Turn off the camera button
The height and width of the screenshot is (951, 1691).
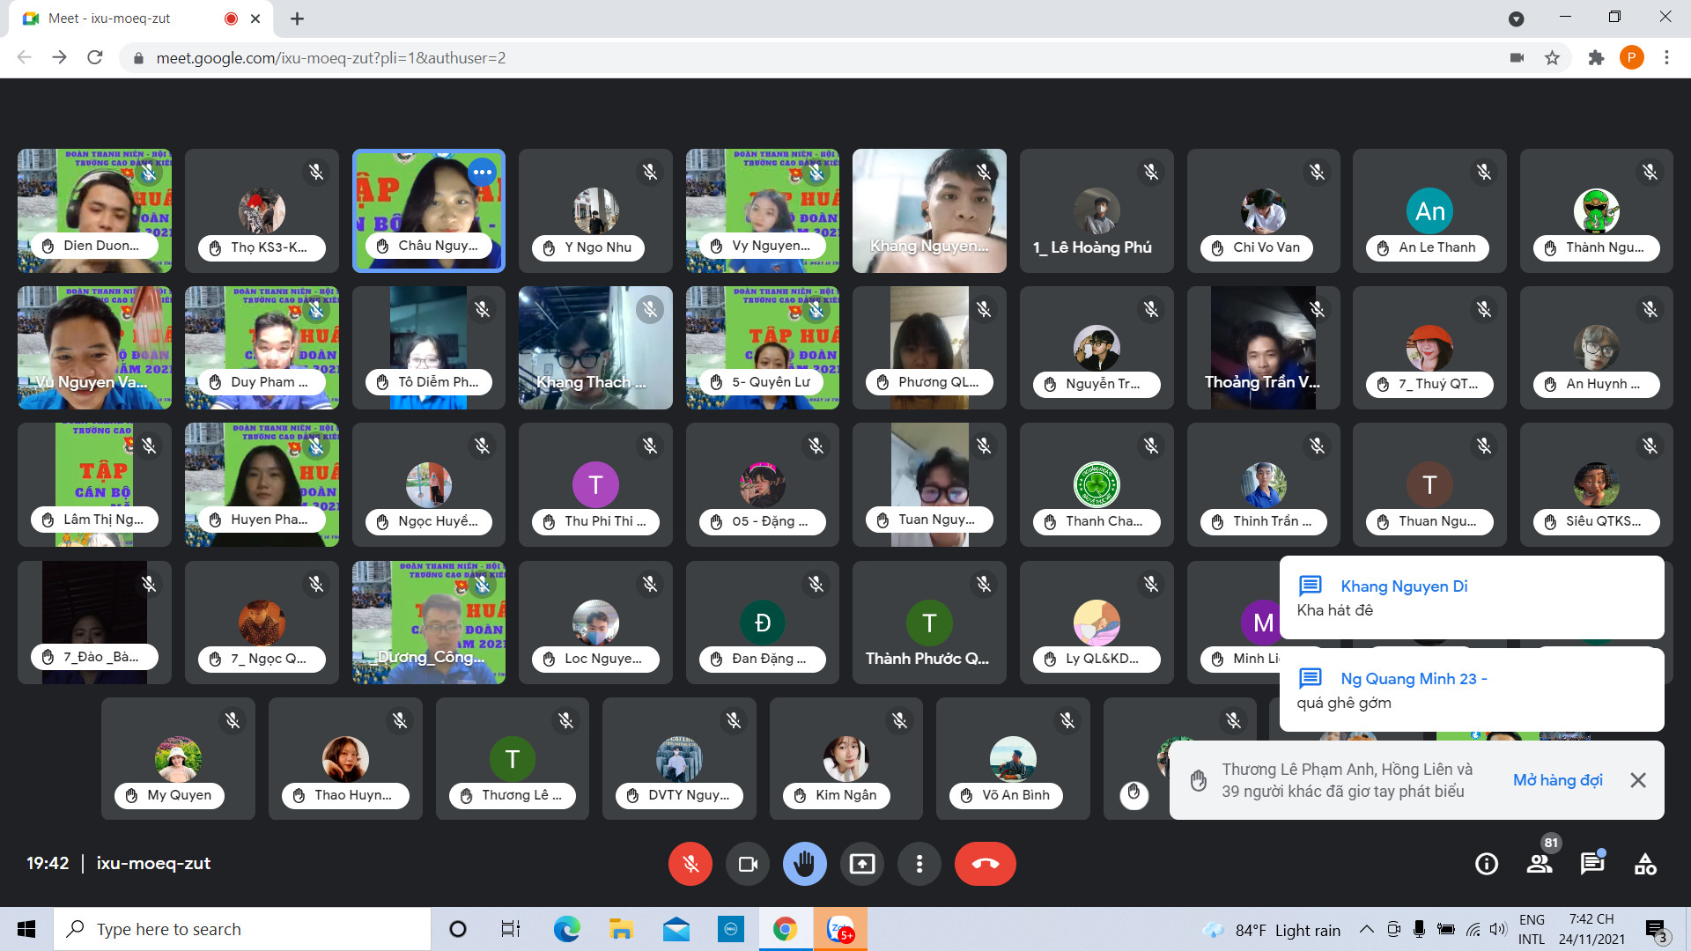coord(748,864)
